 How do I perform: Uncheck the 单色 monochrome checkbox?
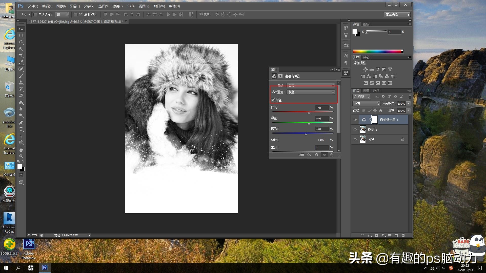(273, 100)
